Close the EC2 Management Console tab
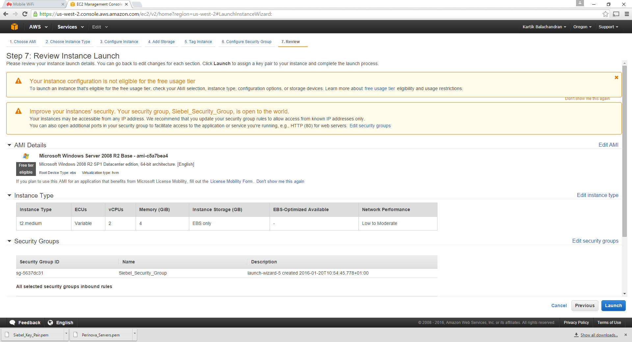The height and width of the screenshot is (342, 632). coord(126,4)
